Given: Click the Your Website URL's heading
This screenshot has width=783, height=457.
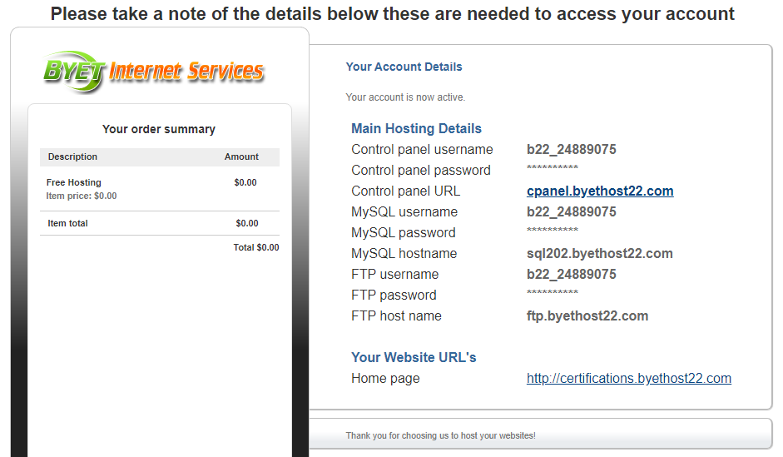Looking at the screenshot, I should coord(414,358).
